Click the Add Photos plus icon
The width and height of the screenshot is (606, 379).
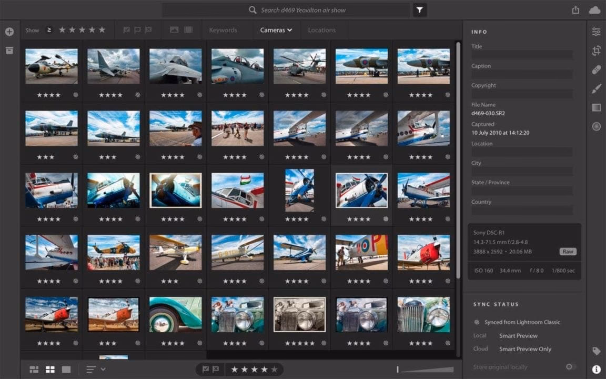[x=9, y=32]
